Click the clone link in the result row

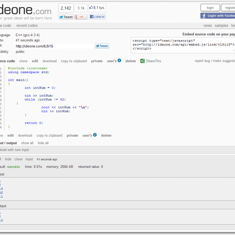pyautogui.click(x=18, y=159)
